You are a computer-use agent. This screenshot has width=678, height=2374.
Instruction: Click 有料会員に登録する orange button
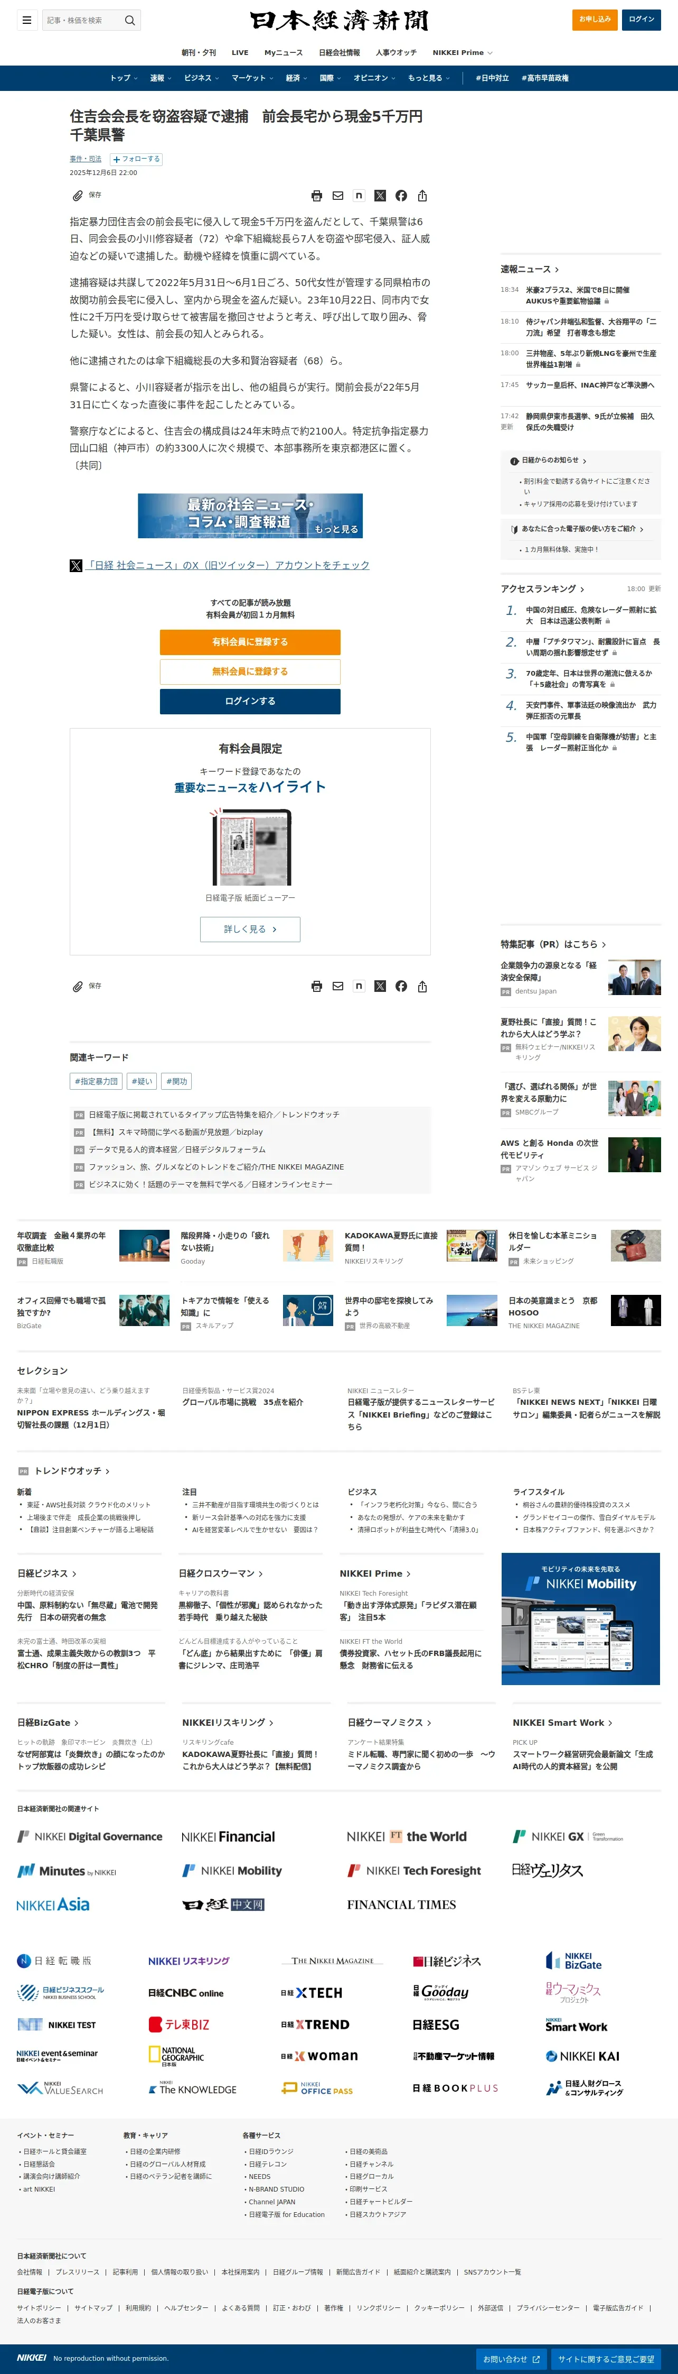coord(250,641)
